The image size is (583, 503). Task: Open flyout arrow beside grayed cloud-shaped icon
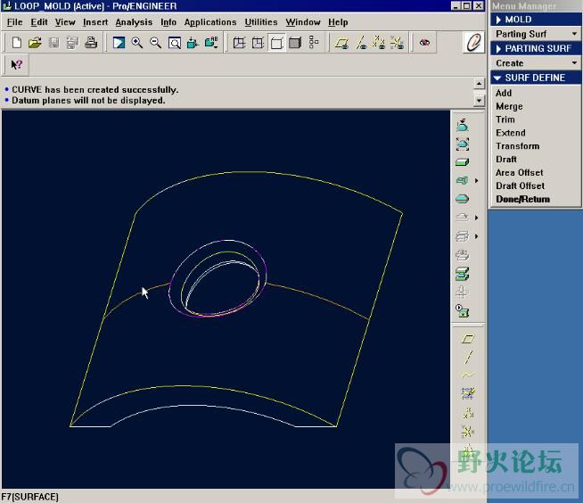(x=476, y=218)
